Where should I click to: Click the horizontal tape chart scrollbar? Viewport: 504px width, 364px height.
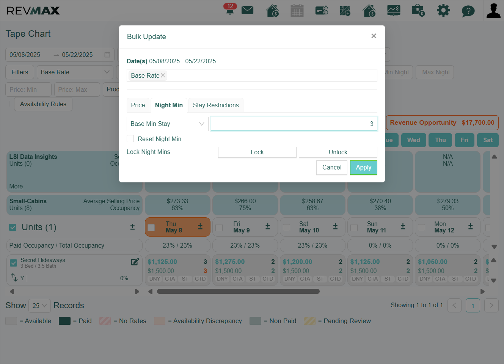click(x=238, y=292)
